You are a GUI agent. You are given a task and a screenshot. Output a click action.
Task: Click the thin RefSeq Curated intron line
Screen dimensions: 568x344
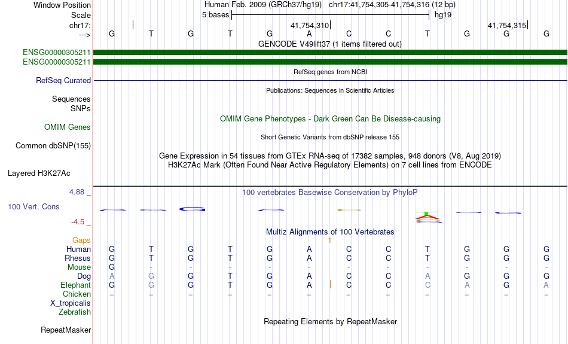pos(330,81)
